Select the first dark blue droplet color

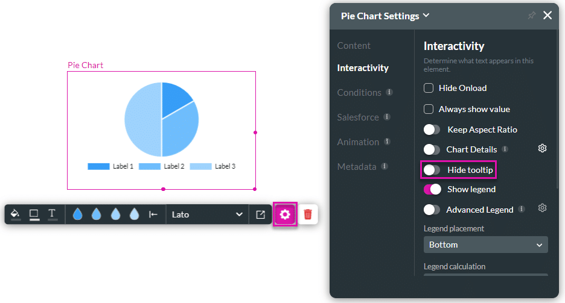pyautogui.click(x=77, y=214)
